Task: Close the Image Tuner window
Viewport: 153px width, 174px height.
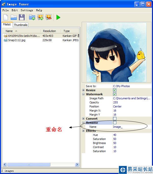Action: (x=149, y=4)
